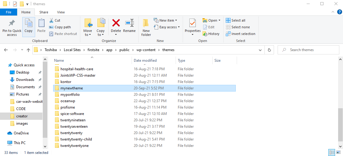Refresh the themes folder view
The height and width of the screenshot is (156, 343).
(269, 50)
